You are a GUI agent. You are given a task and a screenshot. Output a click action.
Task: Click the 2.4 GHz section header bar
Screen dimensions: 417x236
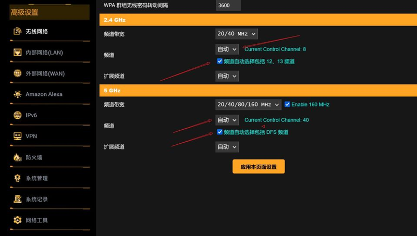coord(258,20)
